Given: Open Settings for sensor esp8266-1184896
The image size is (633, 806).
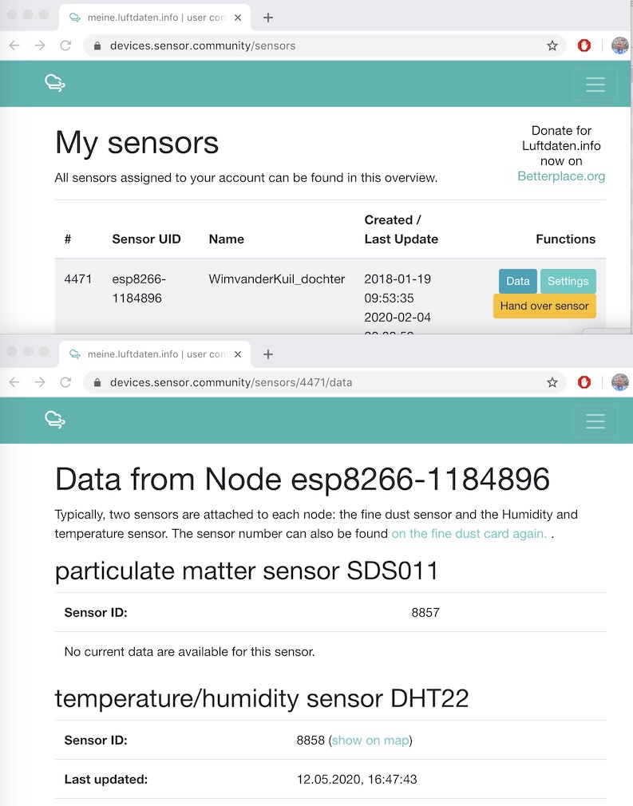Looking at the screenshot, I should click(x=568, y=281).
